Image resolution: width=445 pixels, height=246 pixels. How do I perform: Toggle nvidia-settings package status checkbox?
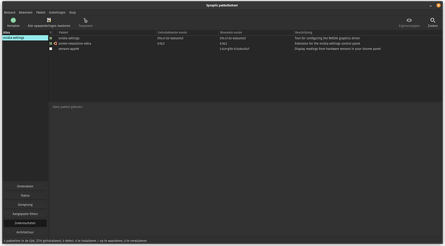(x=51, y=38)
